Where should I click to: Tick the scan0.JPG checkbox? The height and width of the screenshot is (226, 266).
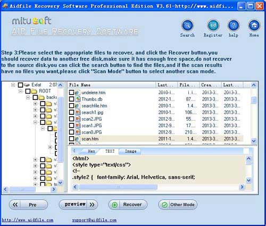coord(71,132)
